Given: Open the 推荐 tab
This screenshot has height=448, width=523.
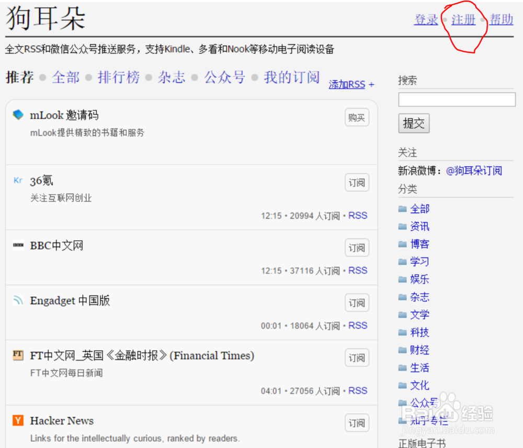Looking at the screenshot, I should tap(20, 77).
